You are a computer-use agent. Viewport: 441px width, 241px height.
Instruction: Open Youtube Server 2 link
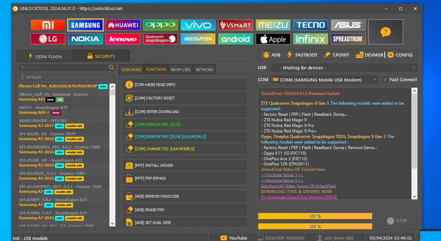(282, 181)
